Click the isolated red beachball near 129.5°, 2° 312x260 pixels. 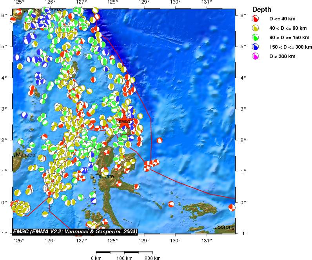coord(160,140)
